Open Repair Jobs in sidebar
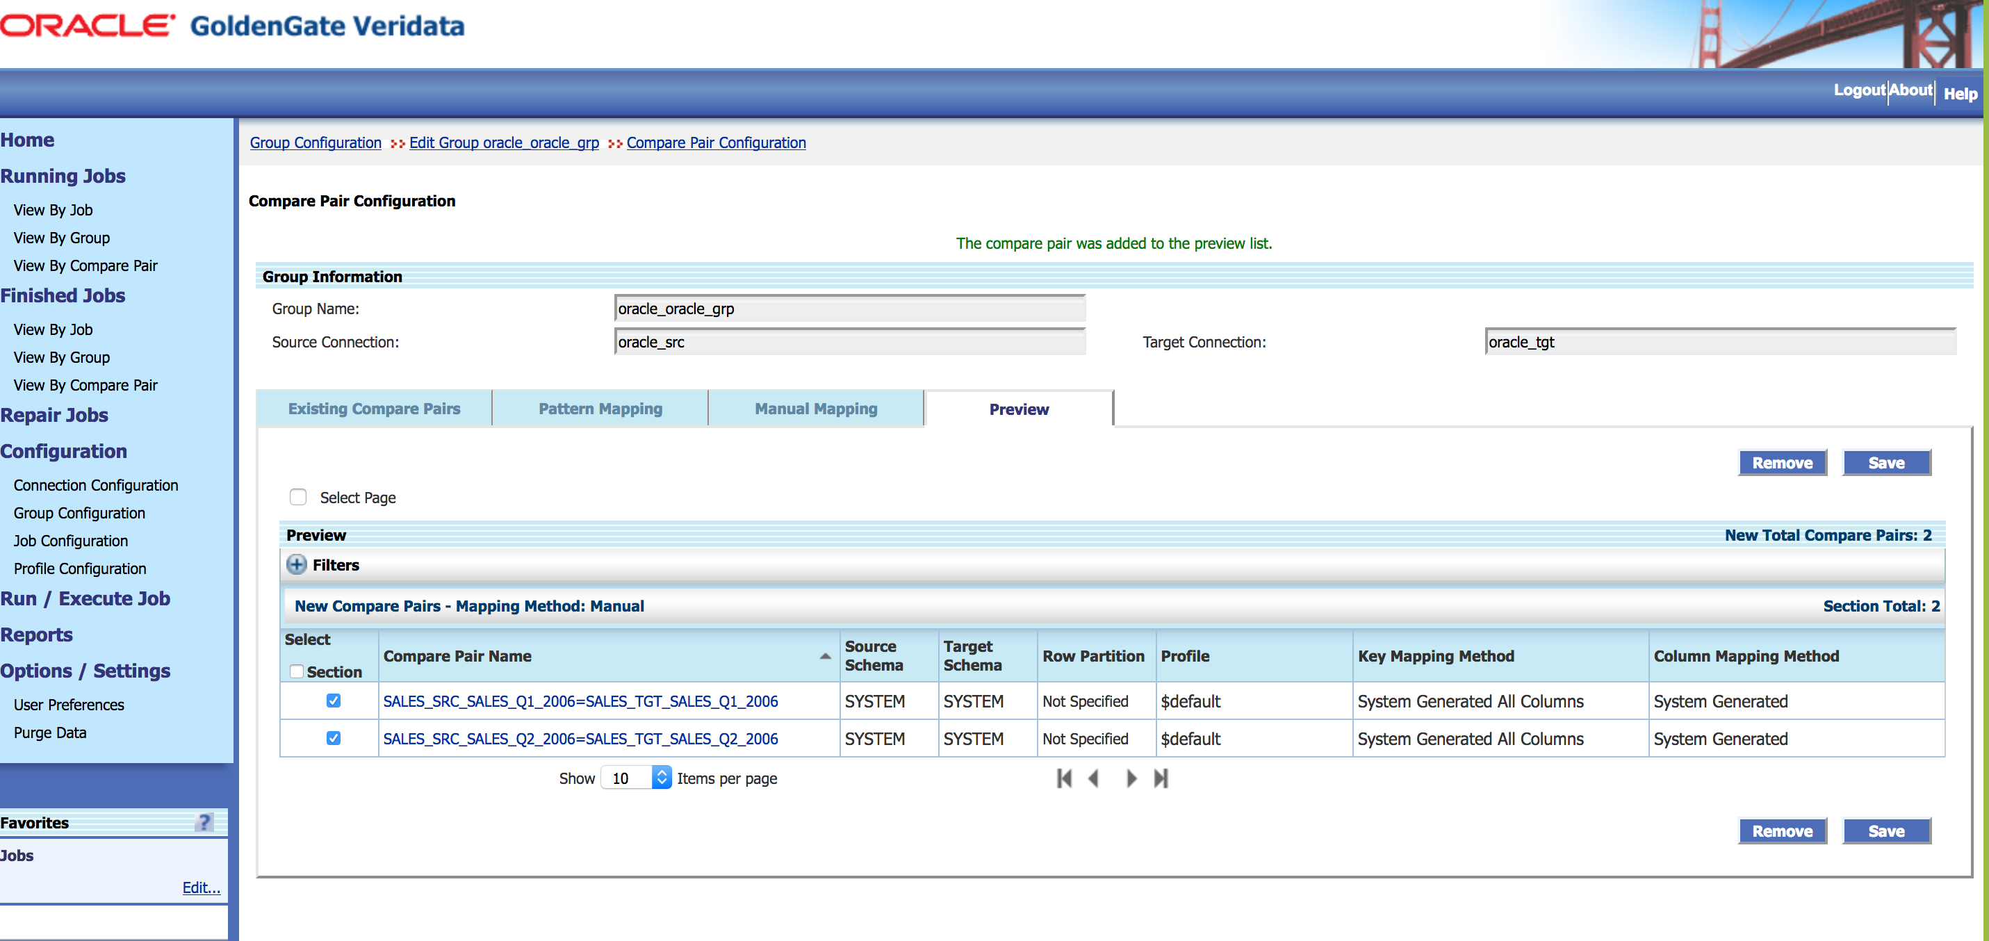The width and height of the screenshot is (1989, 941). coord(54,416)
